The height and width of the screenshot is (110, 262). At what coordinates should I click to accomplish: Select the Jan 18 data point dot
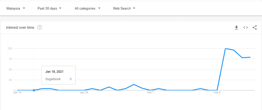click(x=34, y=90)
